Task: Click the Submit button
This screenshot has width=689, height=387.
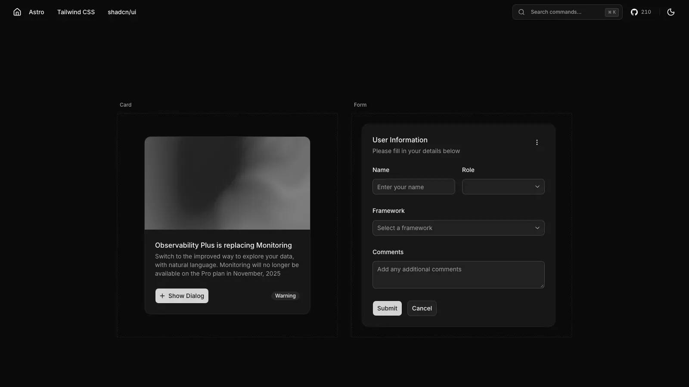Action: [387, 308]
